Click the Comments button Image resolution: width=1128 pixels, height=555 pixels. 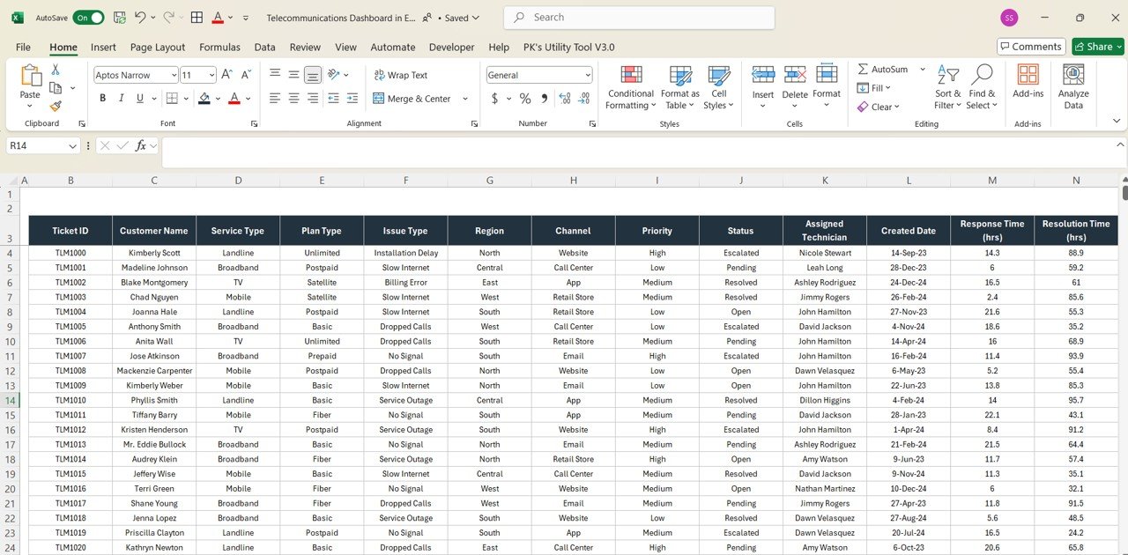click(x=1031, y=47)
